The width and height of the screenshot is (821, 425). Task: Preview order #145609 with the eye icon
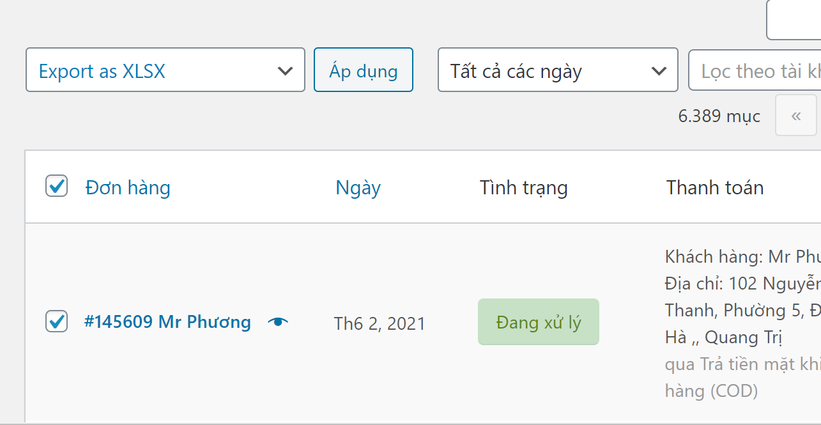tap(278, 321)
